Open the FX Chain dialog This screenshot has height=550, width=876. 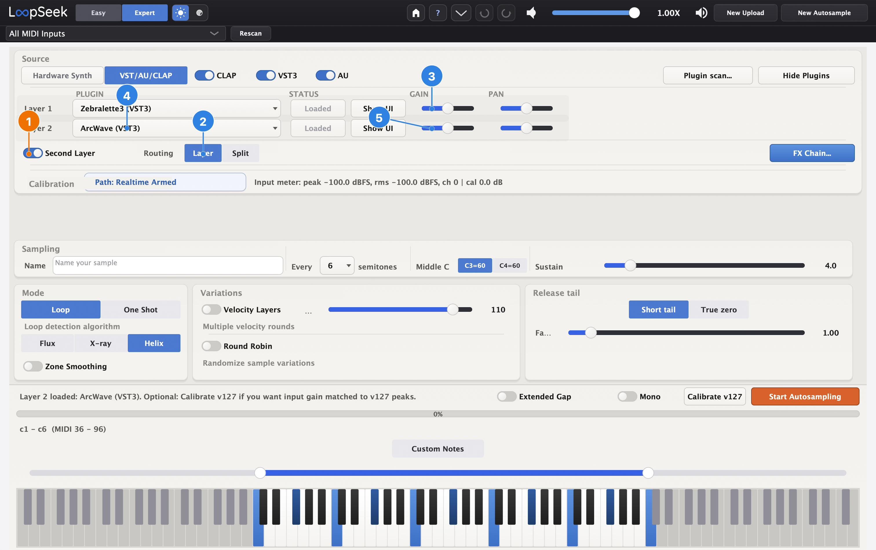(x=812, y=153)
